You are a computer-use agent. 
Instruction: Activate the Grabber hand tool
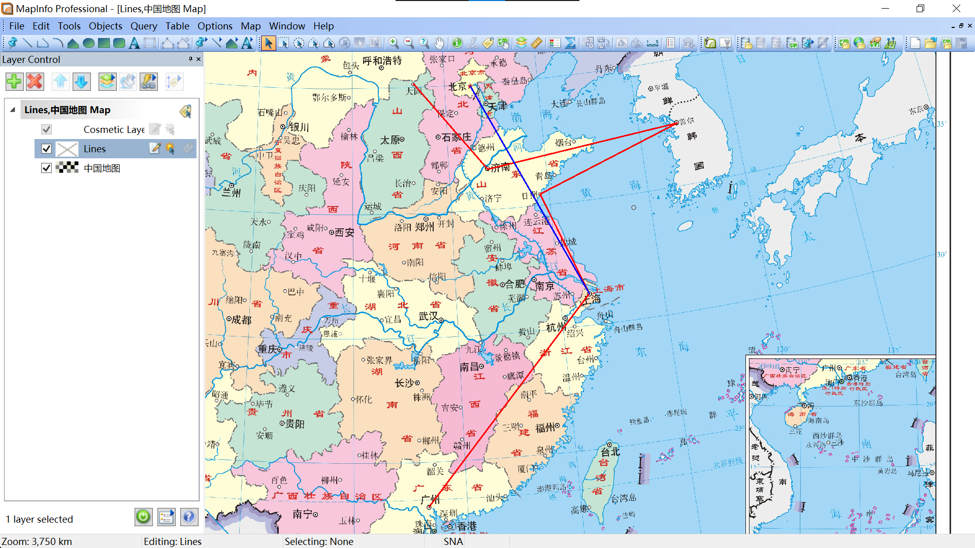coord(439,43)
